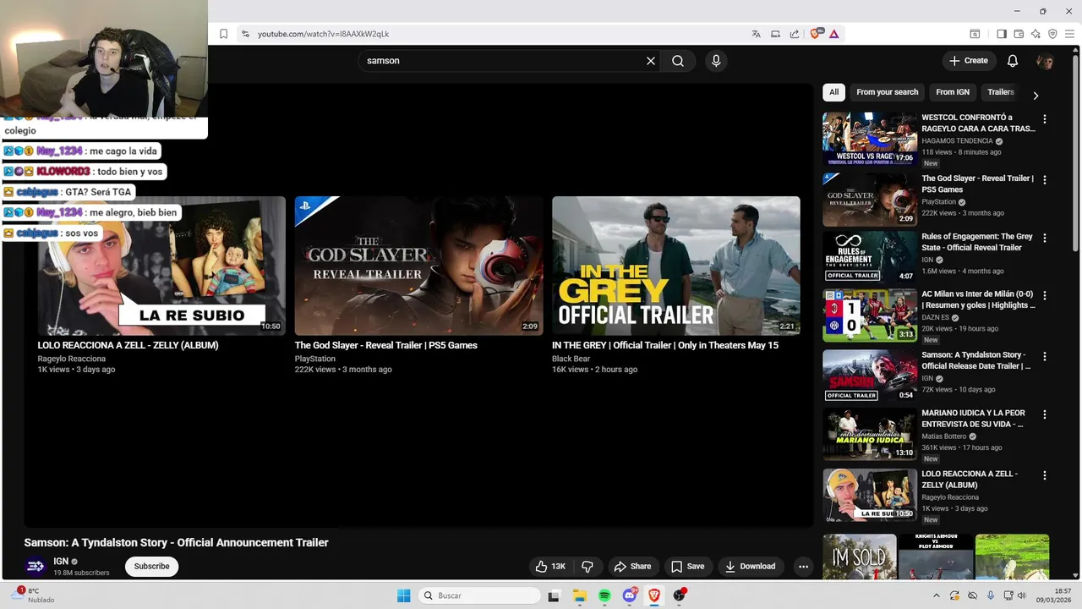Open the Brave Shields lion icon
Viewport: 1082px width, 609px height.
click(816, 34)
